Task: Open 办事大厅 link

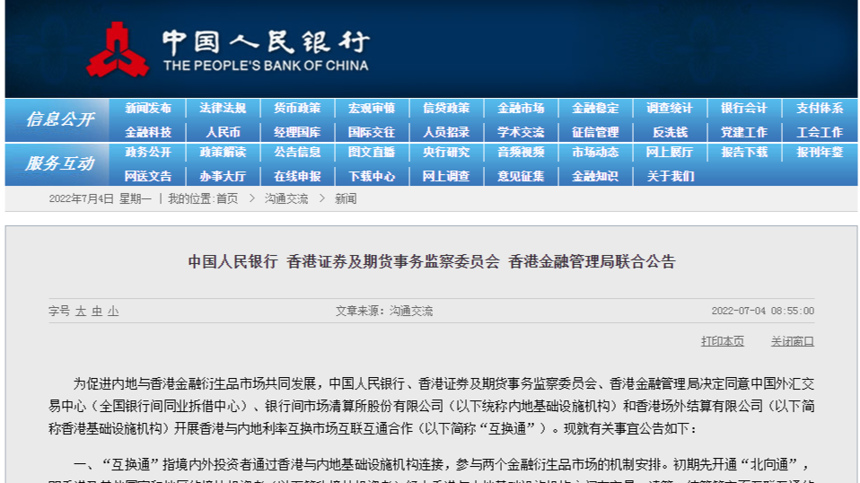Action: tap(223, 176)
